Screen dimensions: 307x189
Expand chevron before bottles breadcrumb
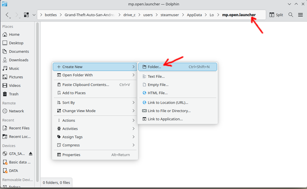[x=41, y=15]
